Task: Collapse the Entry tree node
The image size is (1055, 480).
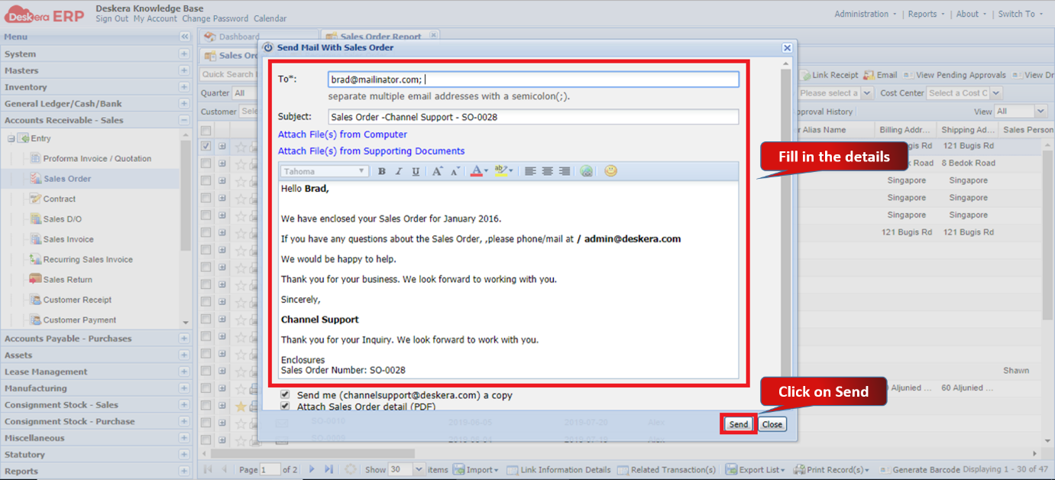Action: click(x=11, y=138)
